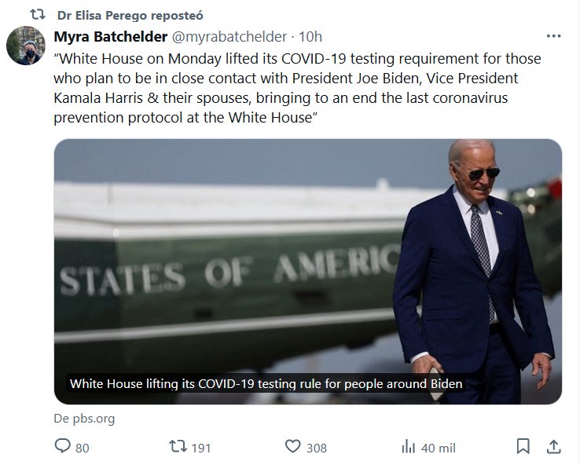Click the 191 reposts count
580x465 pixels.
(x=201, y=448)
